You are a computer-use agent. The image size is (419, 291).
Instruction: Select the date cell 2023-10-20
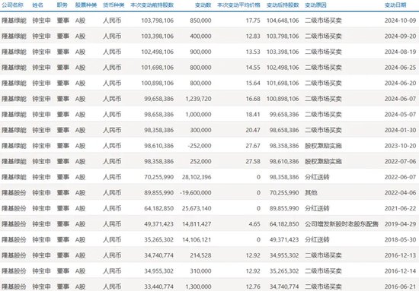point(400,146)
